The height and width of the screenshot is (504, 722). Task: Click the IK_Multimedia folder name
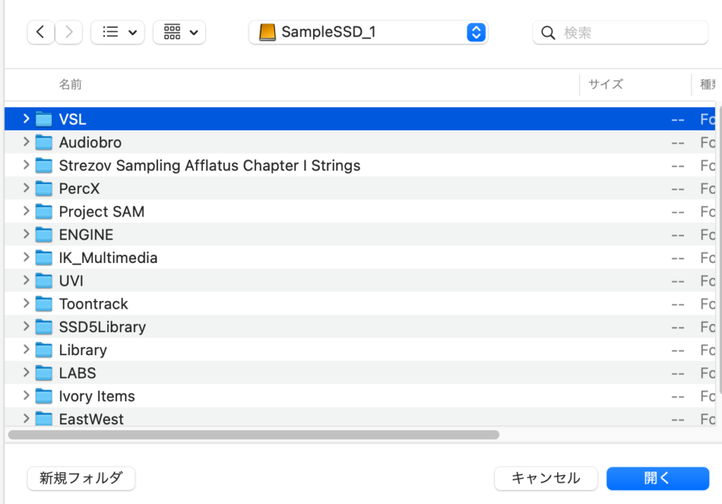(108, 257)
